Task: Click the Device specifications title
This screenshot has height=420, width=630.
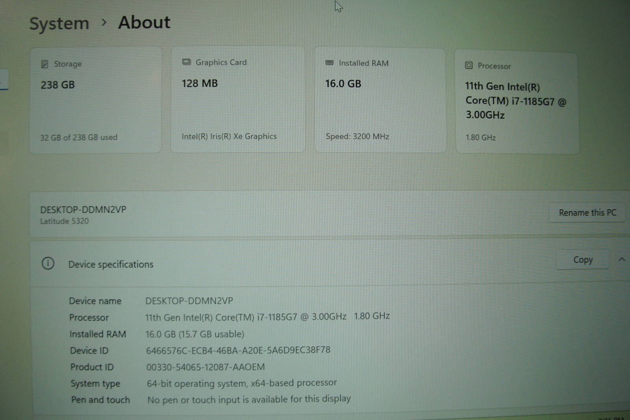Action: (111, 264)
